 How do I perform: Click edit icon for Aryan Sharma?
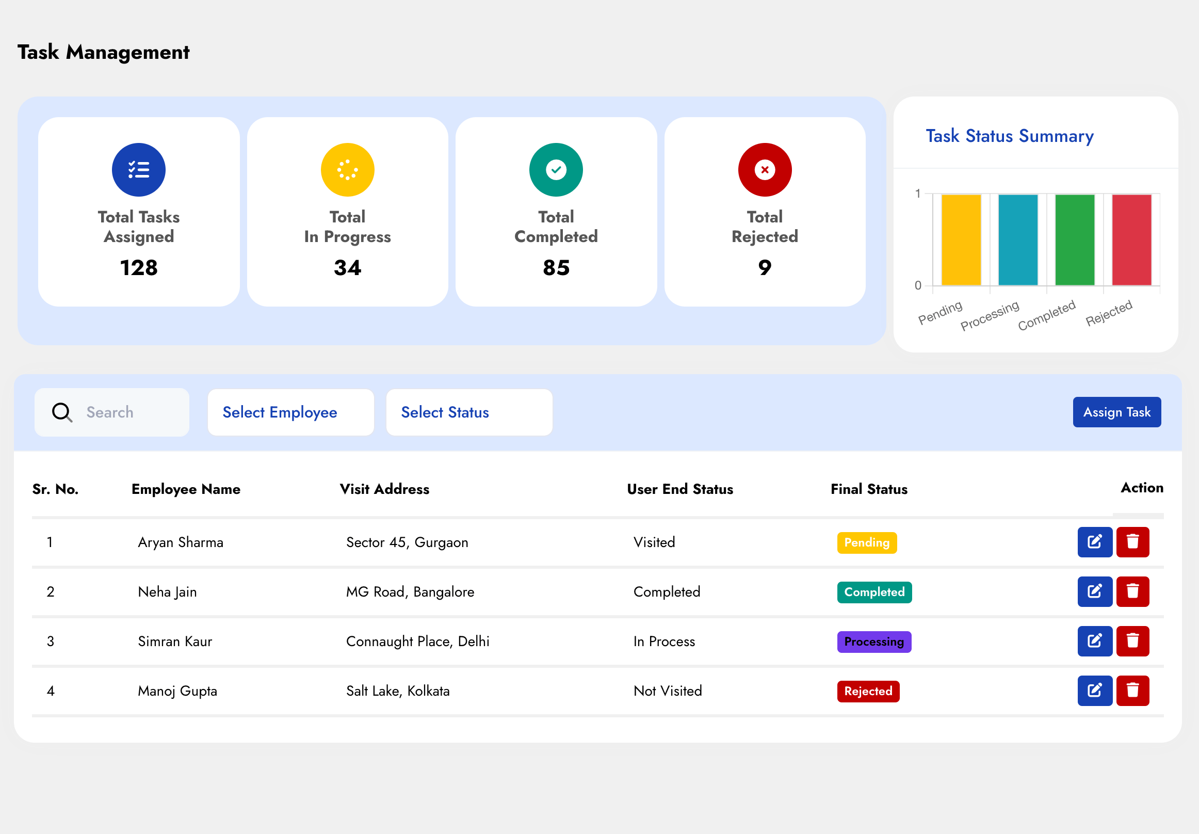tap(1095, 542)
